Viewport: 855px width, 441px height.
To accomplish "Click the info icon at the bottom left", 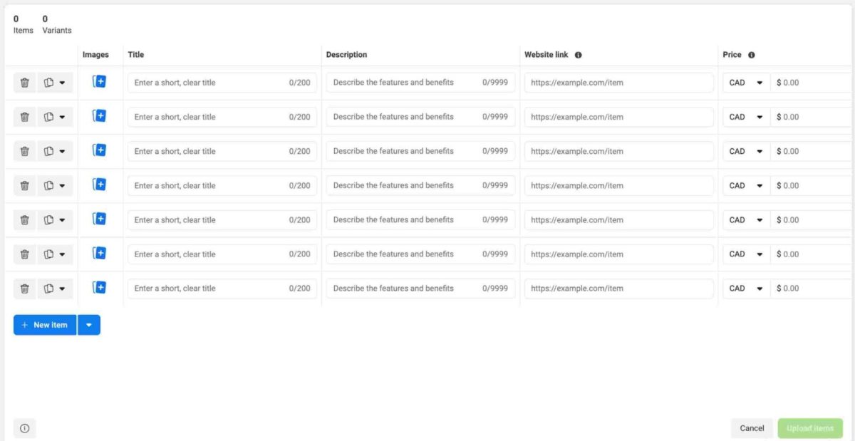I will pyautogui.click(x=24, y=427).
